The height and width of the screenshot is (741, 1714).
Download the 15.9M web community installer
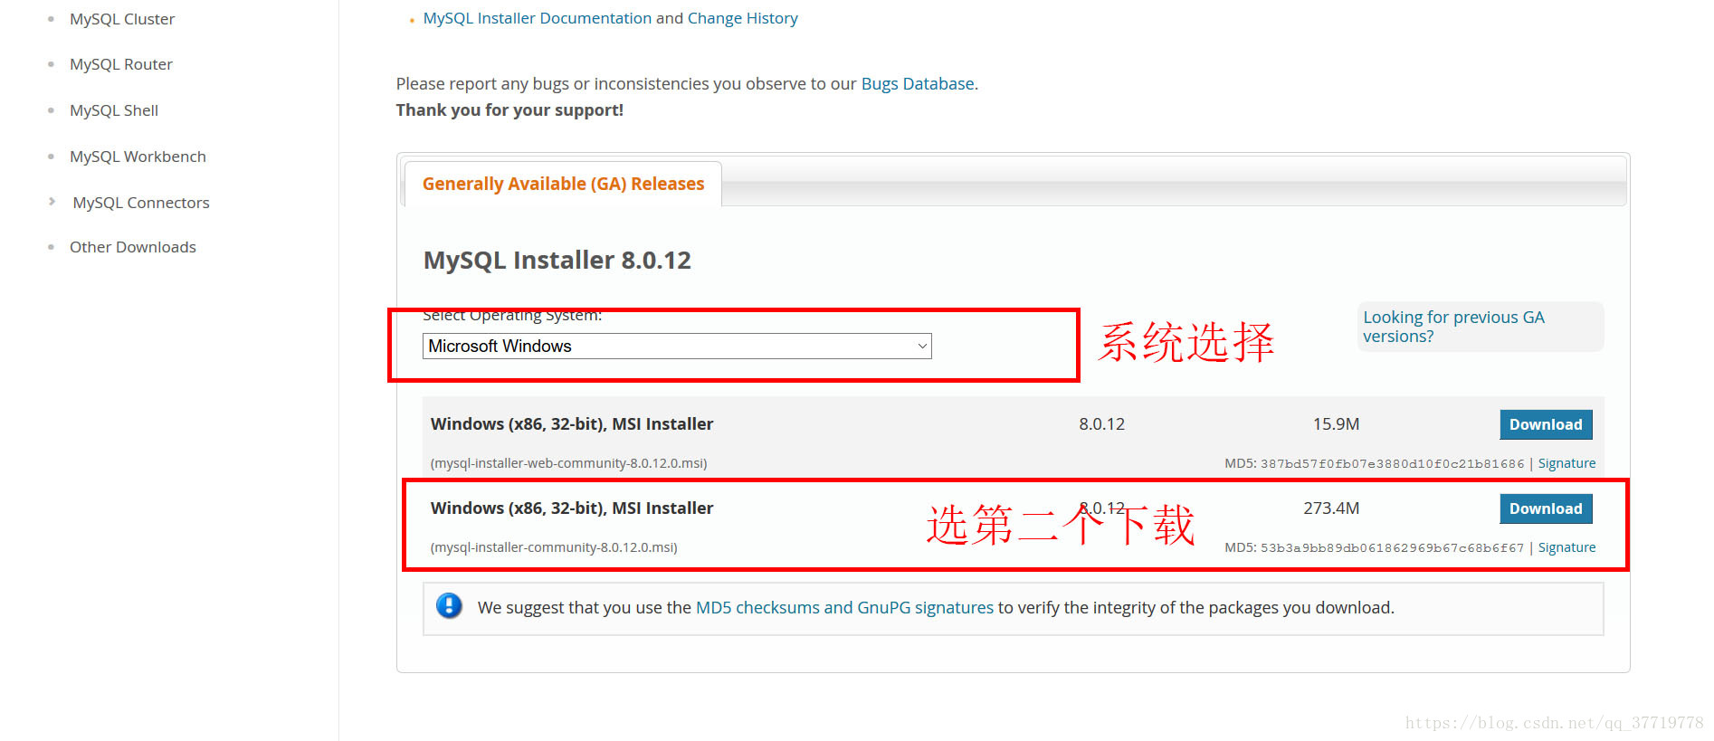tap(1546, 424)
